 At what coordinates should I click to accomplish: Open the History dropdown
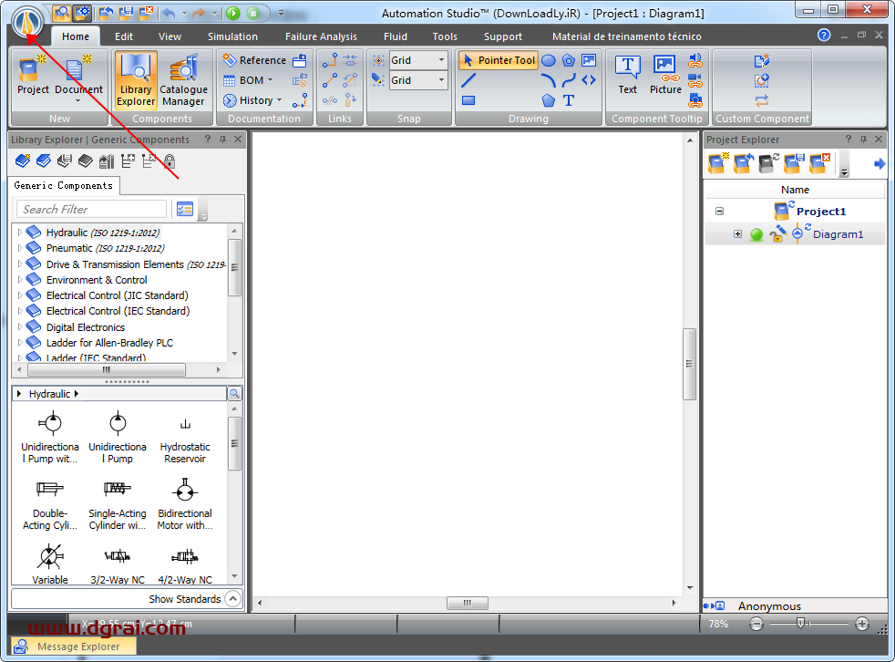point(252,100)
